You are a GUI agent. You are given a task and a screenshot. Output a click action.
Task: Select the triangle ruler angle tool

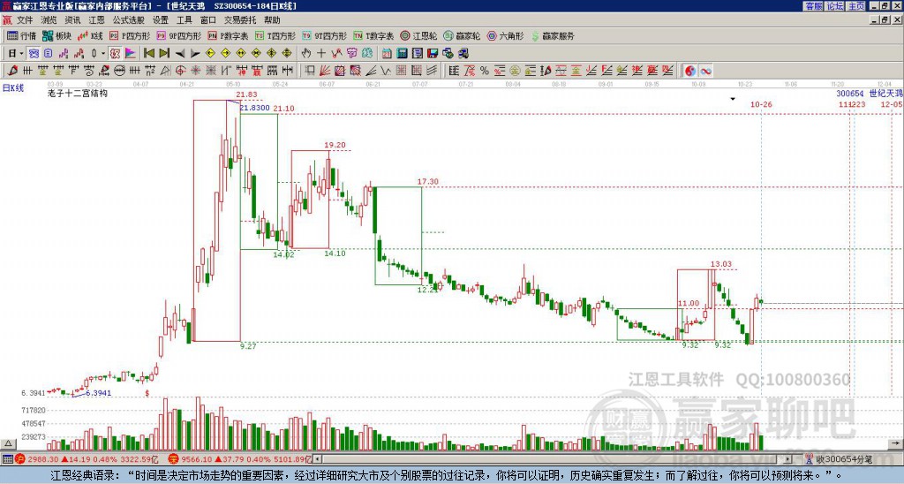165,71
